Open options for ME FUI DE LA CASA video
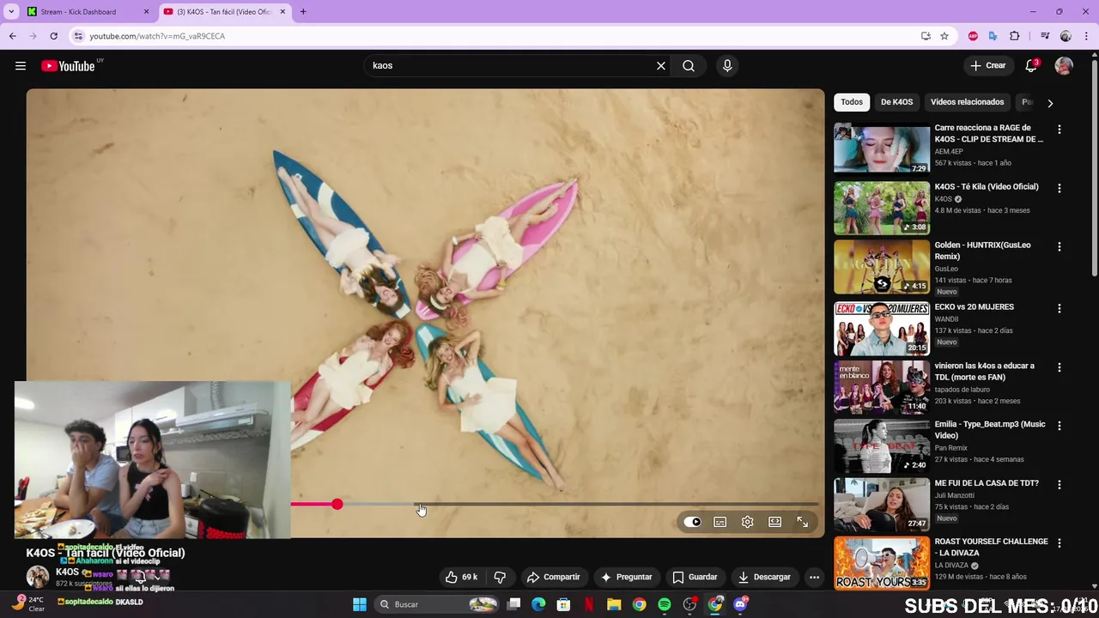The width and height of the screenshot is (1099, 618). 1059,484
